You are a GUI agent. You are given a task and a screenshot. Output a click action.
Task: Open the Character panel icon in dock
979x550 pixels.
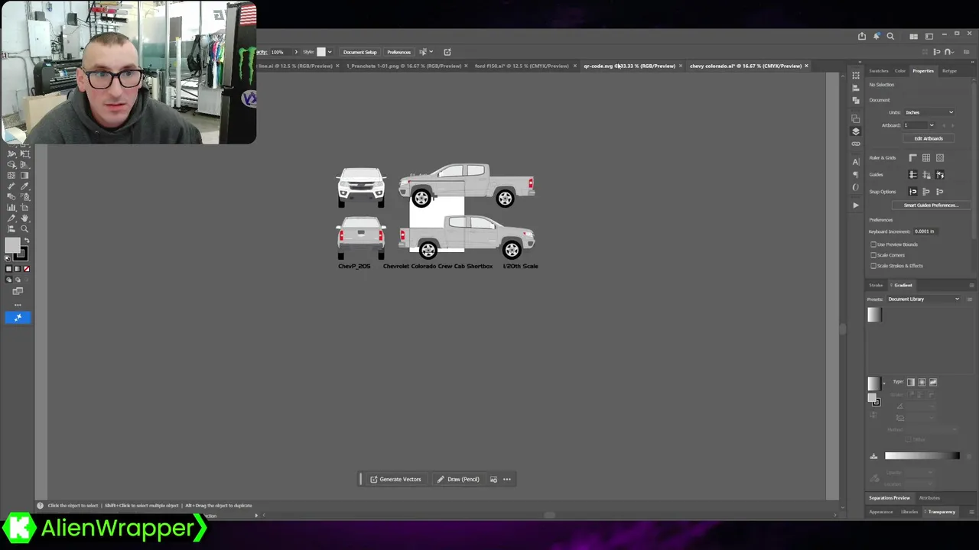[x=856, y=161]
